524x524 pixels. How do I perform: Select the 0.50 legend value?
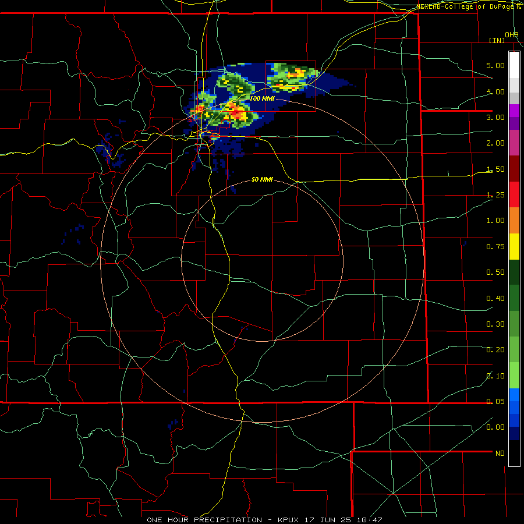[x=495, y=272]
